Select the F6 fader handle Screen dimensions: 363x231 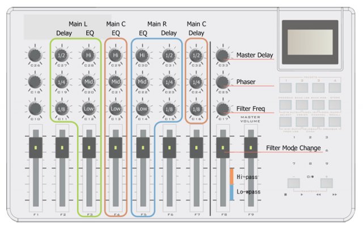pyautogui.click(x=170, y=148)
